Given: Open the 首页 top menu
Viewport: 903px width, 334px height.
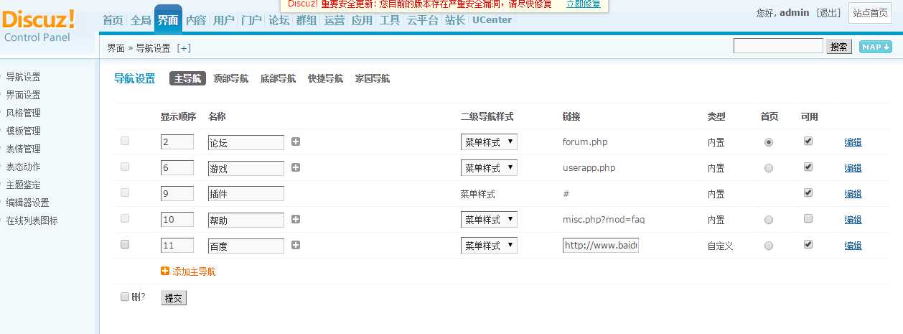Looking at the screenshot, I should pos(113,20).
